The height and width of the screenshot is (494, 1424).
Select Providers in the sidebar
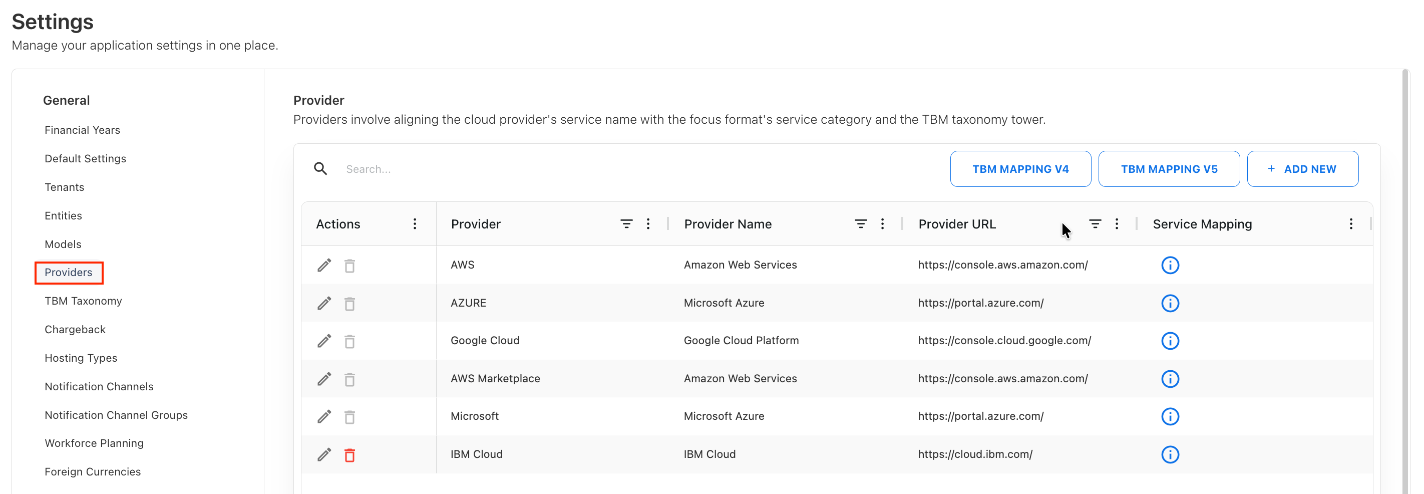69,273
